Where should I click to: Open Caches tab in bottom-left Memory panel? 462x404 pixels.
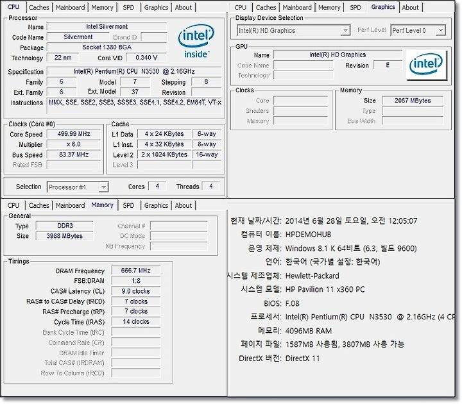(39, 205)
